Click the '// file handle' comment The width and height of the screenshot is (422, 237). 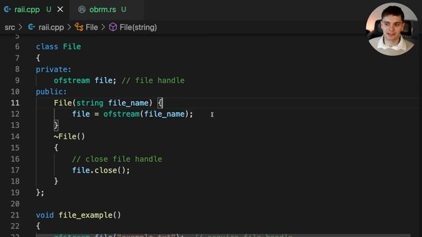pos(153,80)
